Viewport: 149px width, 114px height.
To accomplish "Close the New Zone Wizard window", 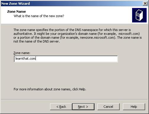I will (145, 4).
